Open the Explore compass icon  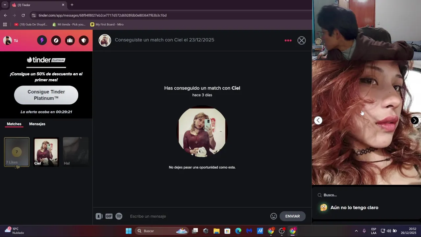pyautogui.click(x=56, y=40)
